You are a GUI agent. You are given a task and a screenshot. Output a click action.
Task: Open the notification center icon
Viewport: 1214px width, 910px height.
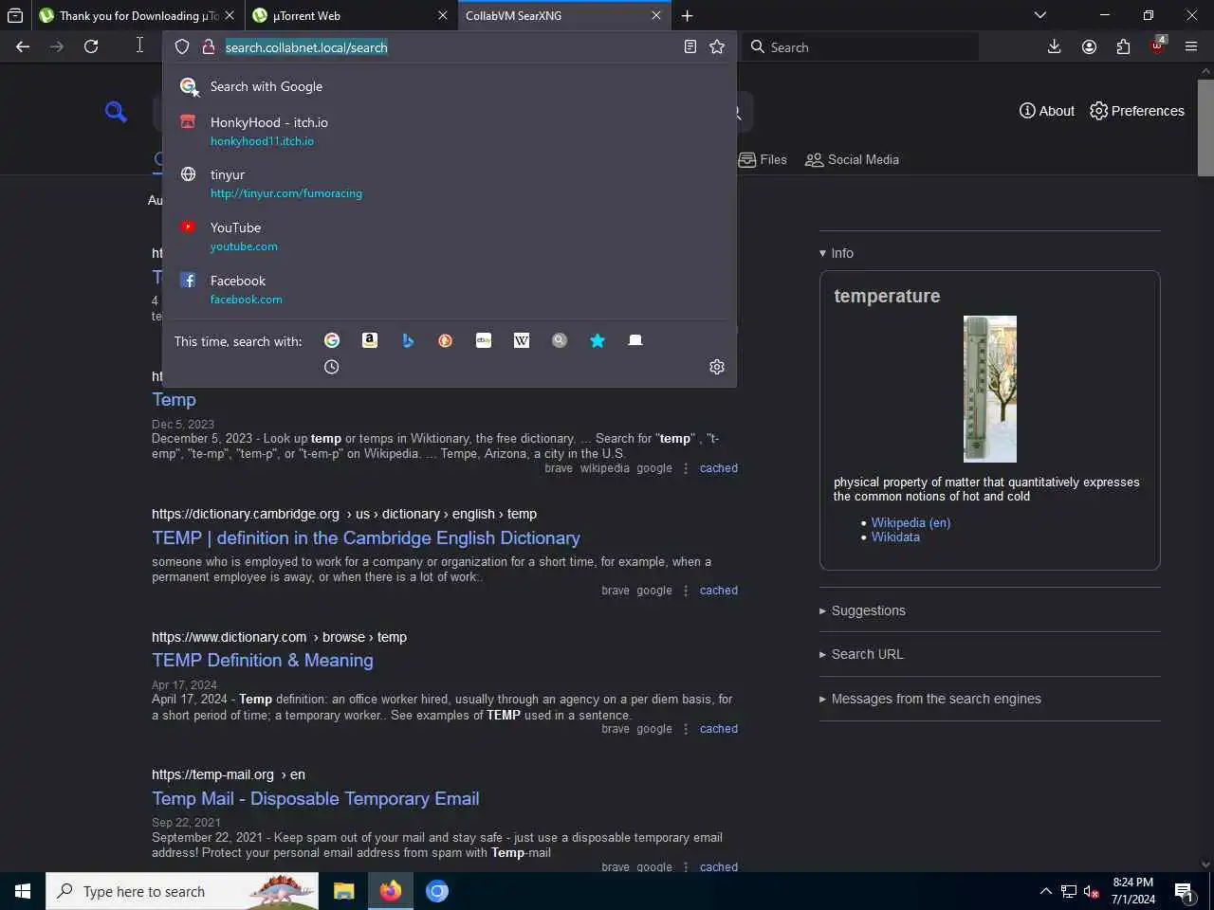pyautogui.click(x=1184, y=891)
